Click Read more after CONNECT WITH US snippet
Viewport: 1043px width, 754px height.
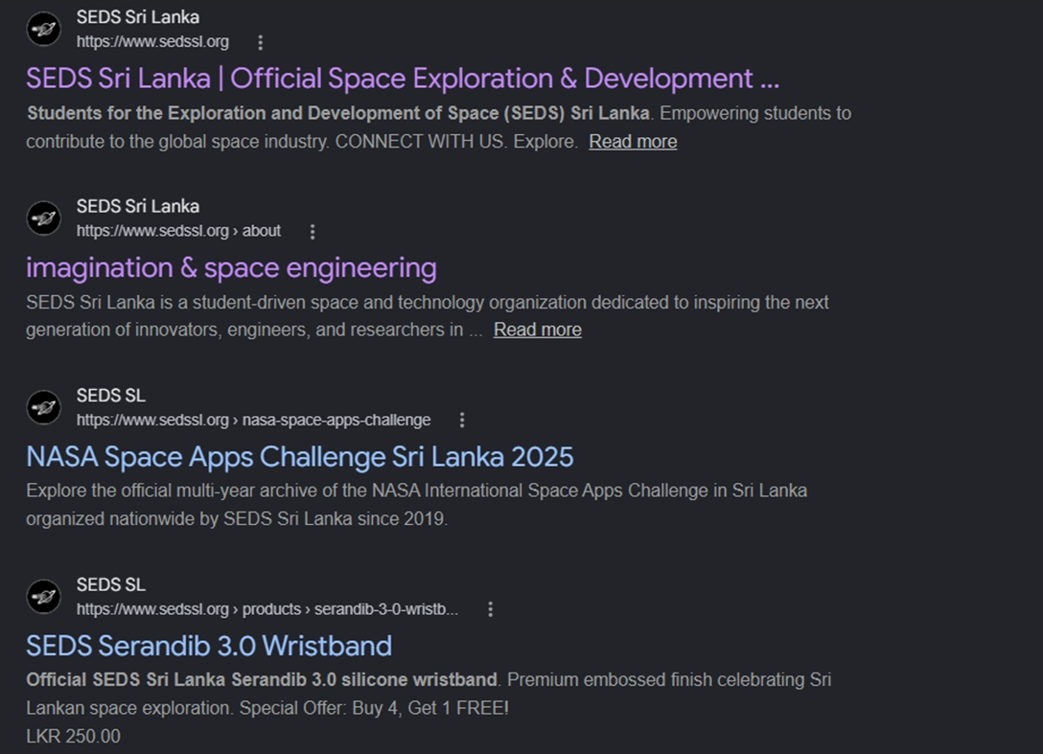click(x=633, y=142)
